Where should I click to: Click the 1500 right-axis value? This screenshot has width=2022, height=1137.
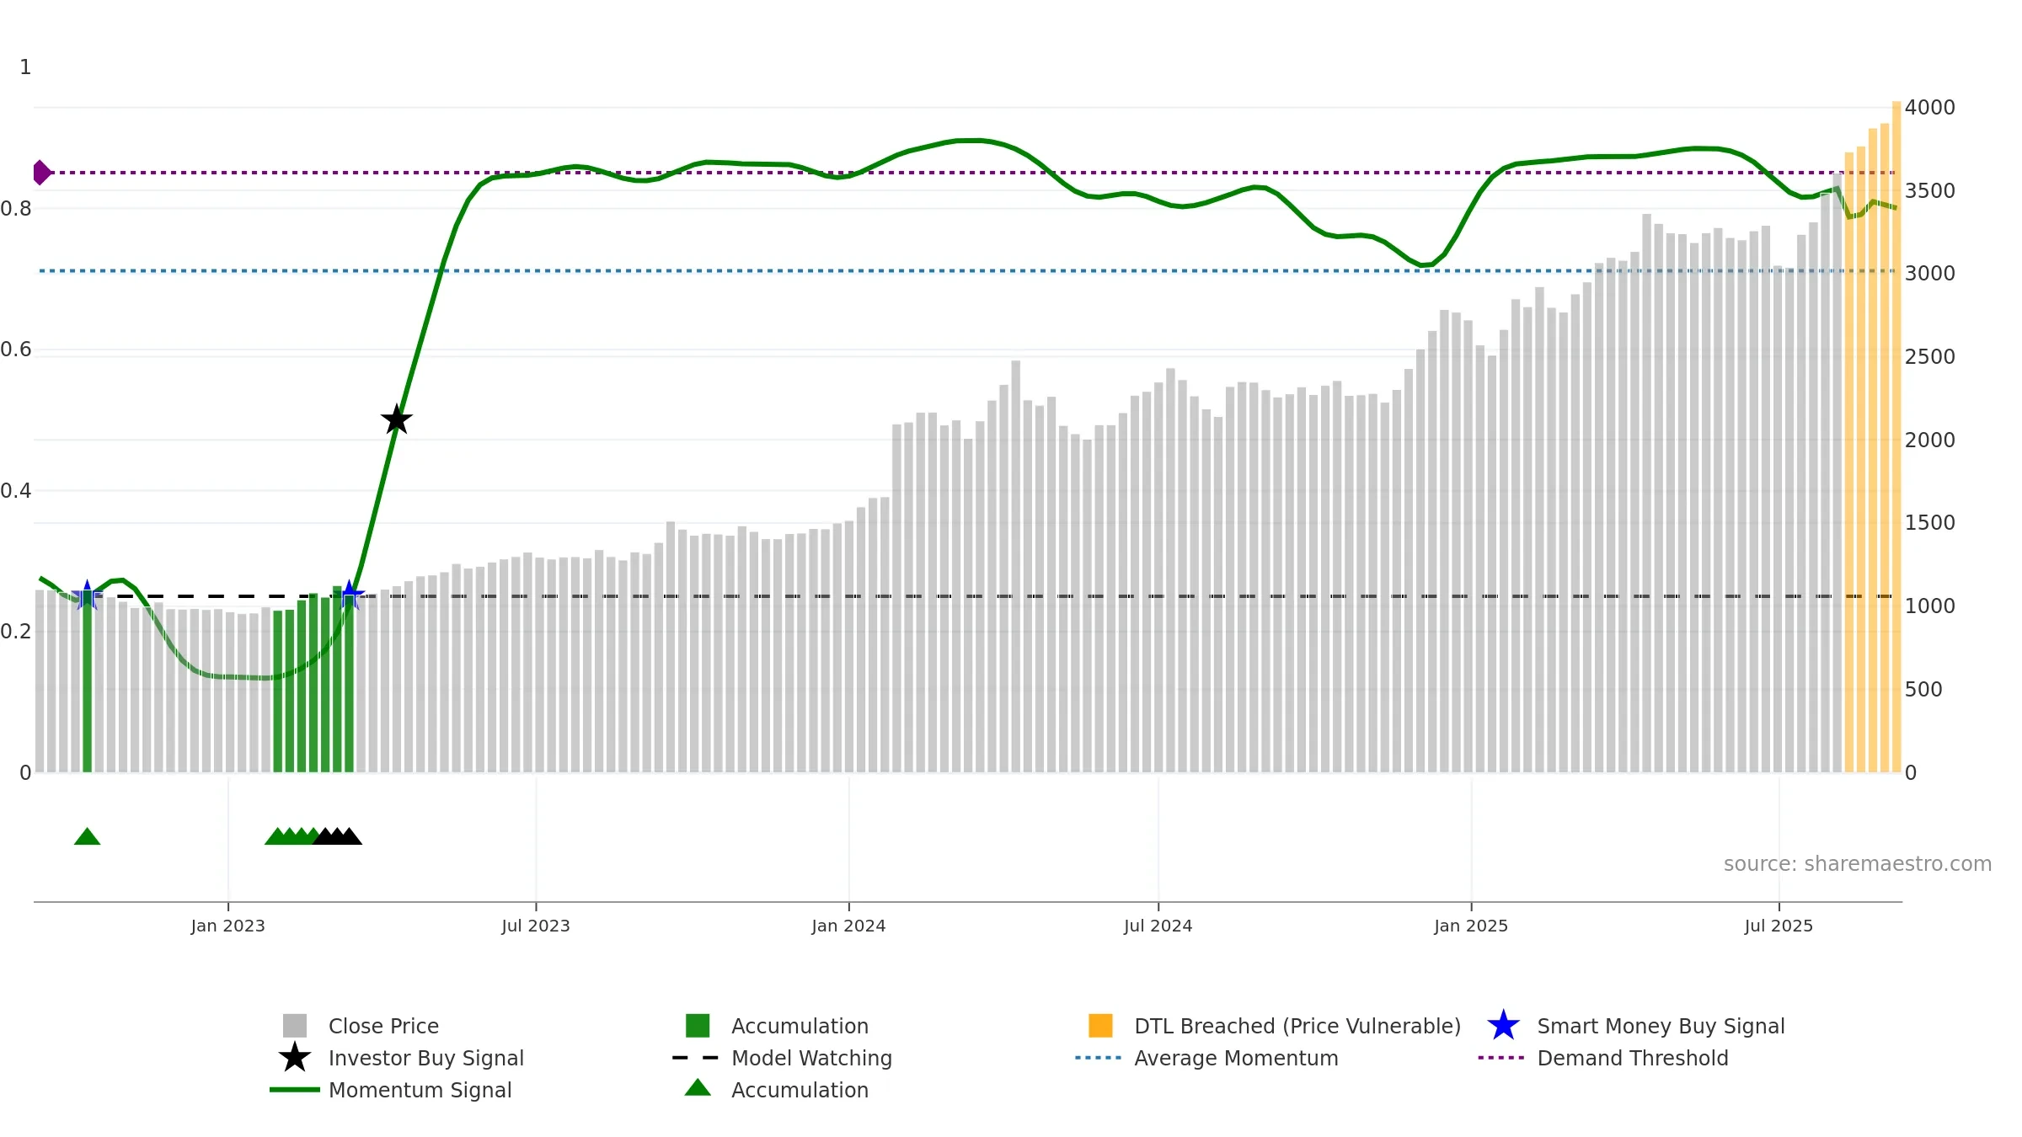[x=1930, y=523]
